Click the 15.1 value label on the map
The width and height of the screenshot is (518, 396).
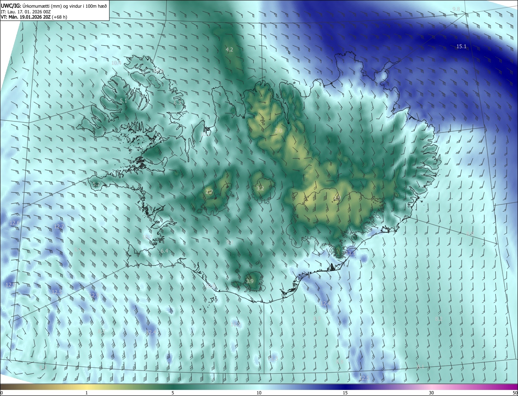[461, 47]
